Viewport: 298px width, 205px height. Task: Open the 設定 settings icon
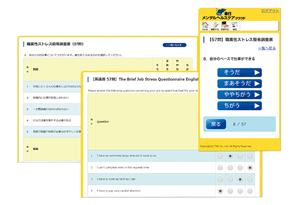click(x=235, y=26)
